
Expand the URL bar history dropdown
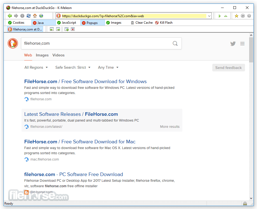point(209,16)
